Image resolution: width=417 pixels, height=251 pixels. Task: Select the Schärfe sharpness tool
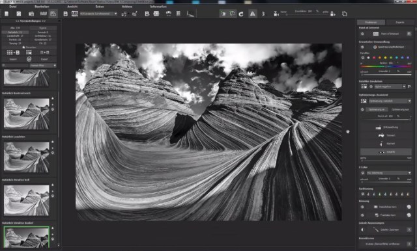tap(386, 152)
